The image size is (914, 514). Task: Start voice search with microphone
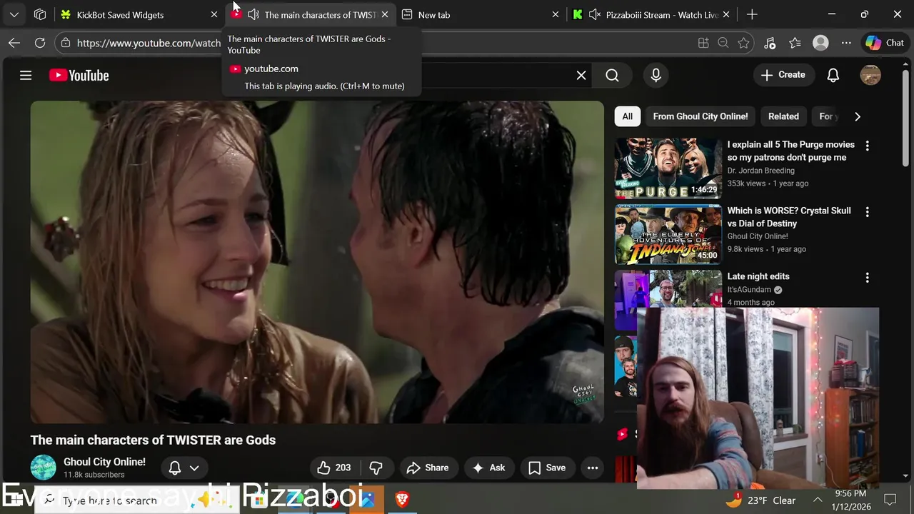[x=656, y=75]
